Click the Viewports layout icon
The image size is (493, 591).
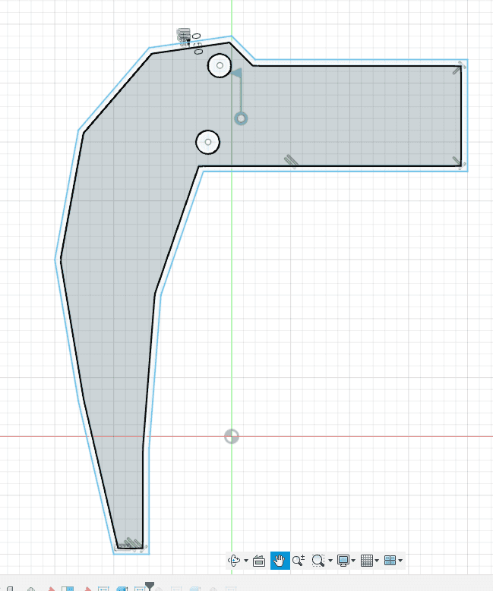[x=390, y=561]
